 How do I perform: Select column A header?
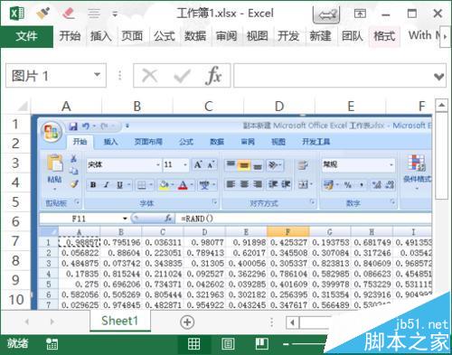(66, 107)
